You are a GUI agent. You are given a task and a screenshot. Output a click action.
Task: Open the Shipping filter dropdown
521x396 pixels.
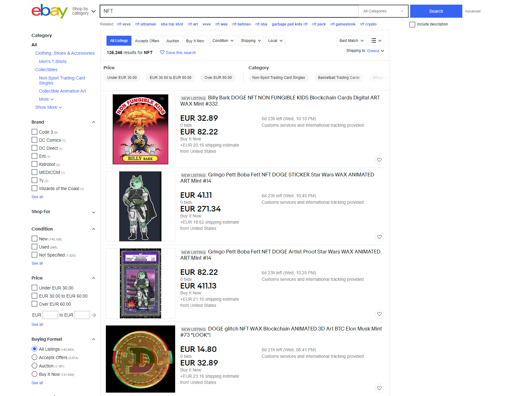coord(251,41)
